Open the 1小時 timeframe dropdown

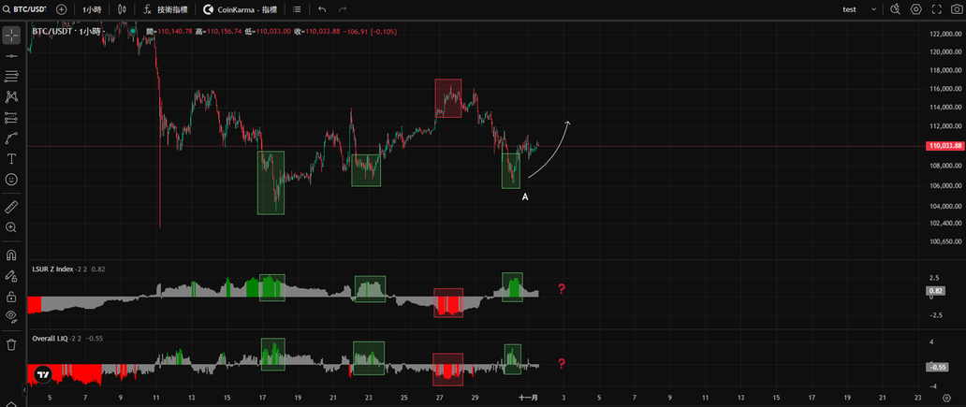[92, 9]
